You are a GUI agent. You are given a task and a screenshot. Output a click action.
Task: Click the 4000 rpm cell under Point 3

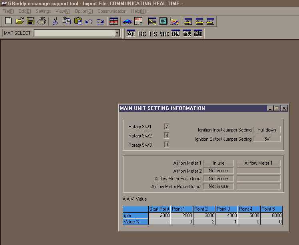pos(227,215)
